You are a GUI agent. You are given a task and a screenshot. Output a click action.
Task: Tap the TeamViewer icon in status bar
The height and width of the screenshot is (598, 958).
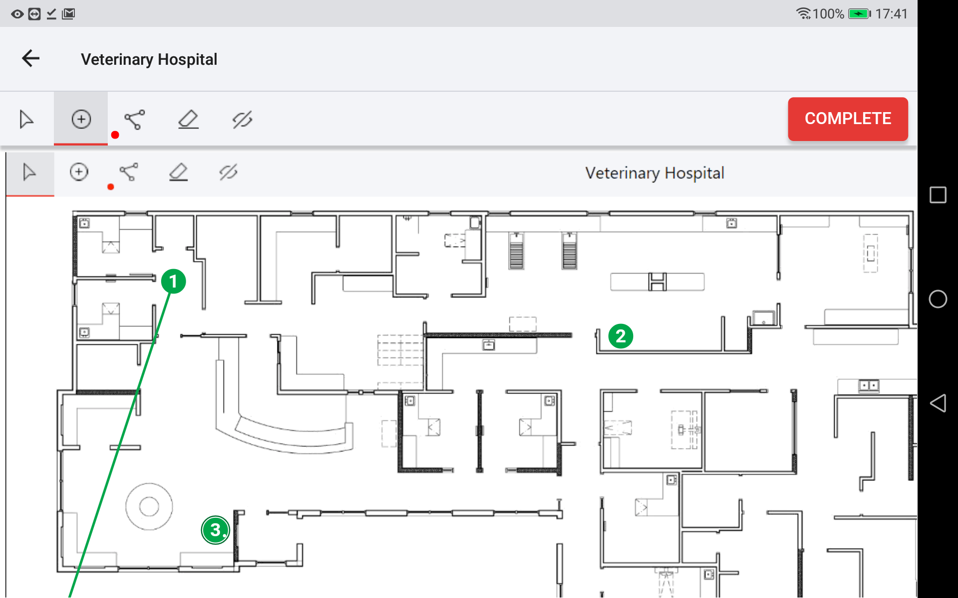click(34, 14)
